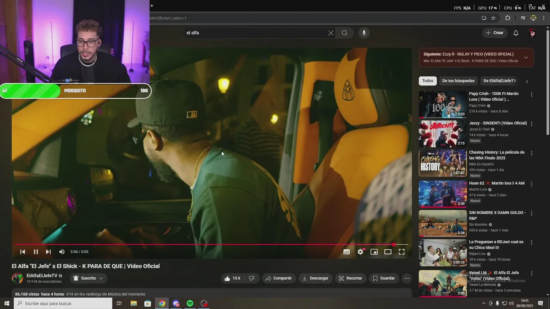Toggle subtitles in the video player
Screen dimensions: 550x309
coord(346,252)
